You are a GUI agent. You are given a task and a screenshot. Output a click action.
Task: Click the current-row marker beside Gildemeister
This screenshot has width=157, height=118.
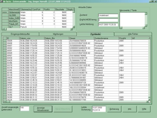tap(4, 12)
